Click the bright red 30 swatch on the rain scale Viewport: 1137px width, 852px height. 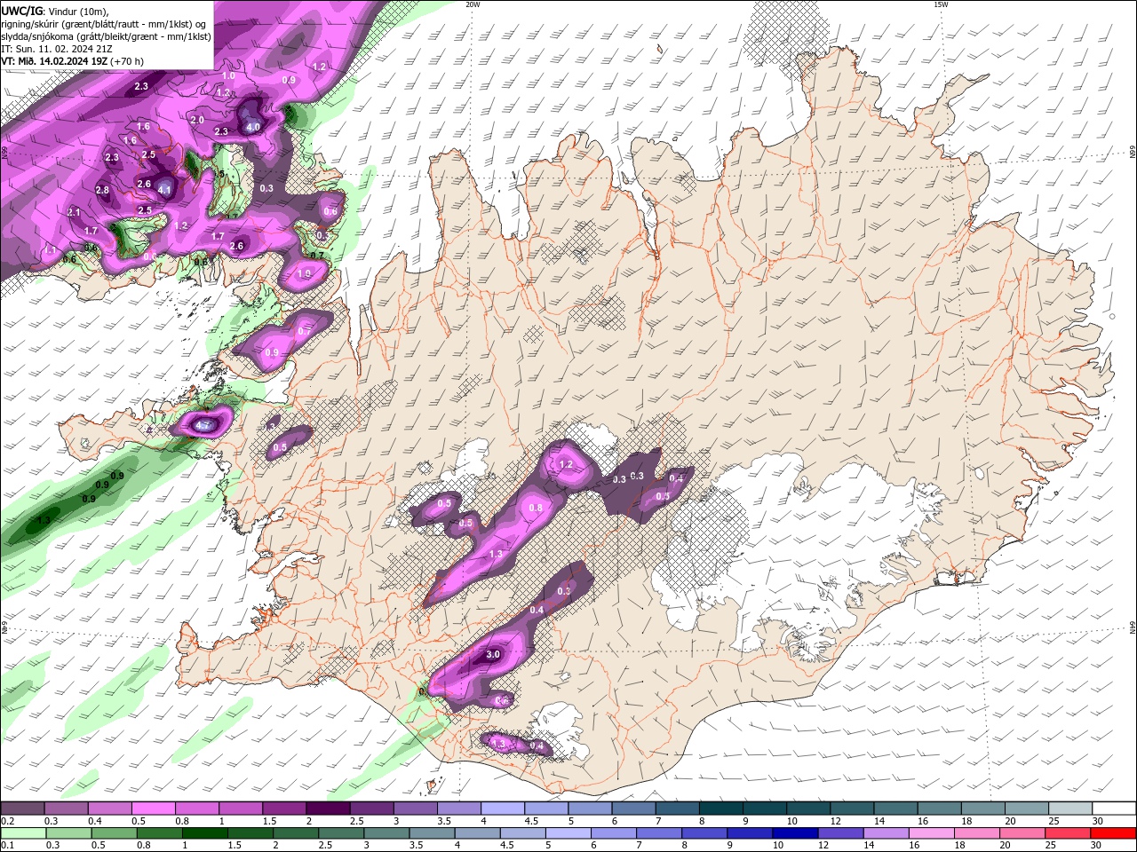pyautogui.click(x=1114, y=833)
